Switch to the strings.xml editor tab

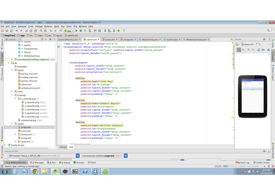[127, 39]
